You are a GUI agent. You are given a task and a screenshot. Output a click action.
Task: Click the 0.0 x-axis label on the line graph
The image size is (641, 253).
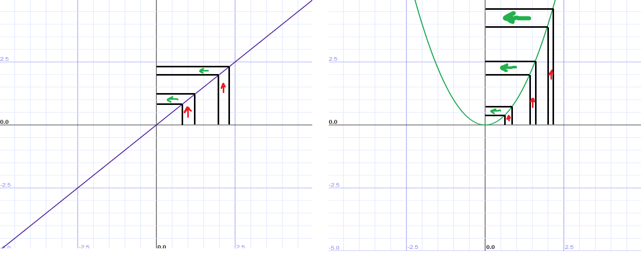pos(162,247)
